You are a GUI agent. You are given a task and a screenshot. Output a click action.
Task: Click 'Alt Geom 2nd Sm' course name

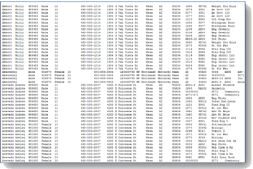point(224,141)
